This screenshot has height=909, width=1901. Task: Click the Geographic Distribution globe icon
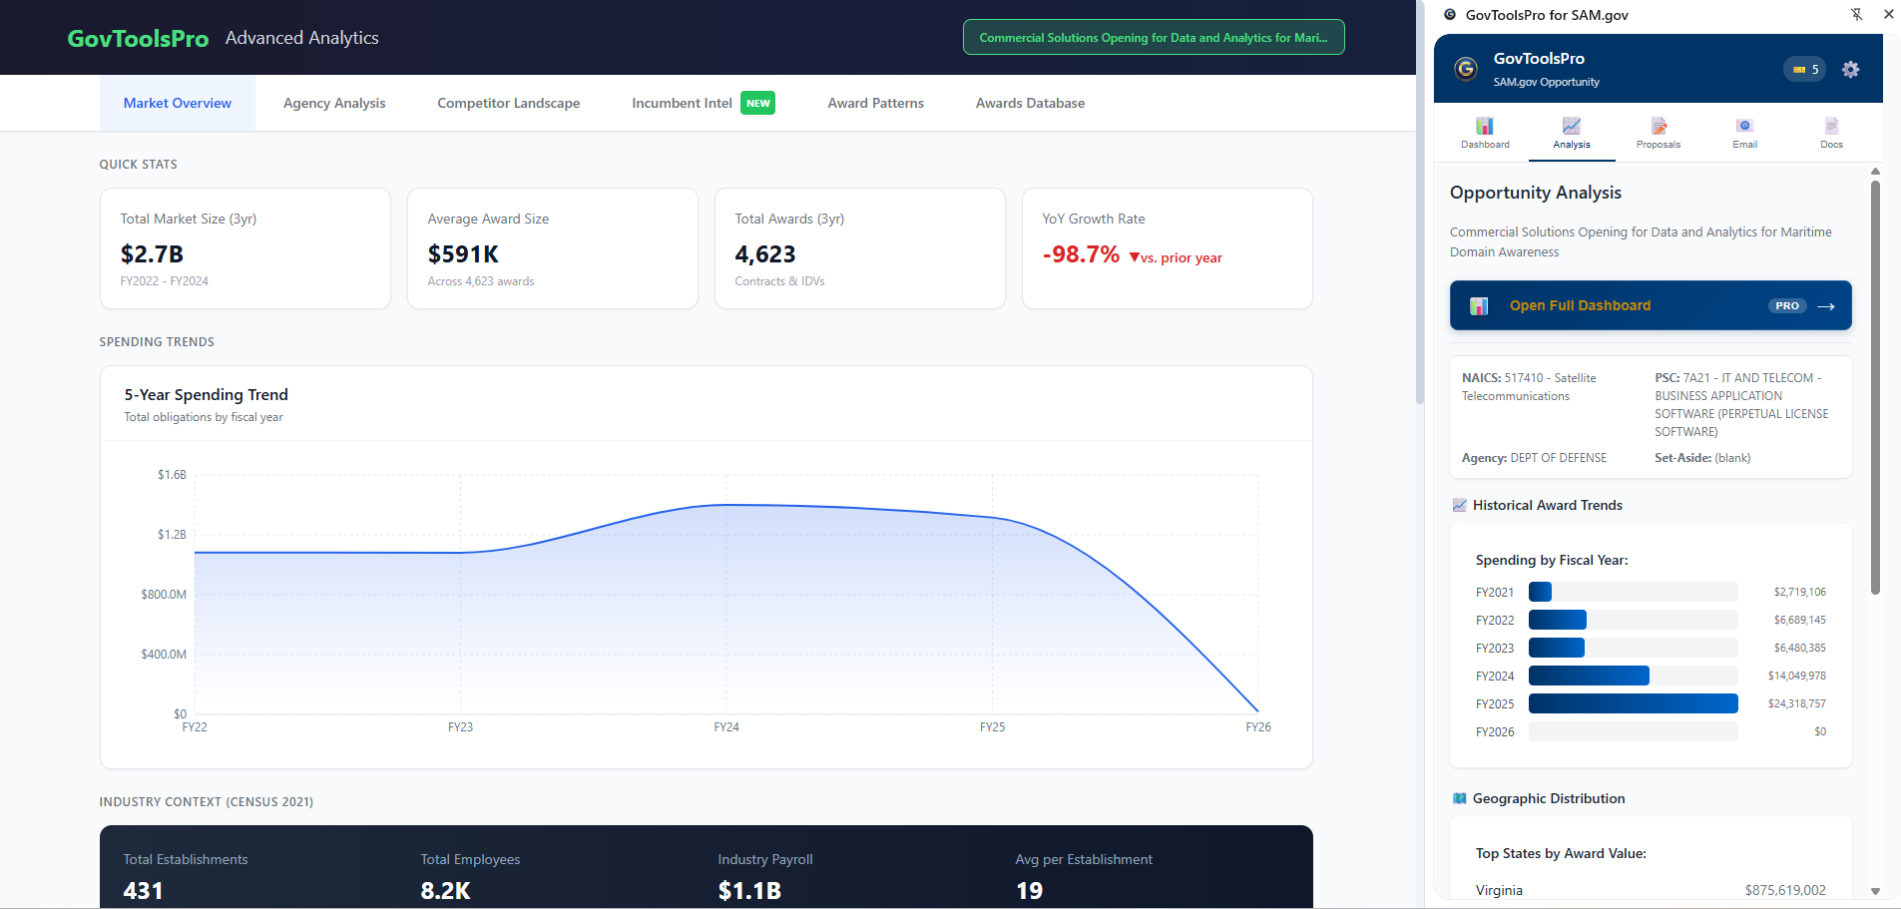point(1458,798)
